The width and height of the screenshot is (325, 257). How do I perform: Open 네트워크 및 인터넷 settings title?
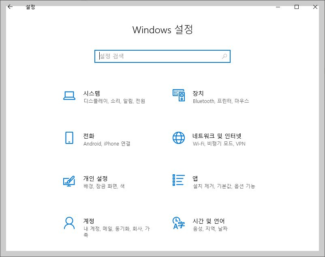[x=217, y=136]
